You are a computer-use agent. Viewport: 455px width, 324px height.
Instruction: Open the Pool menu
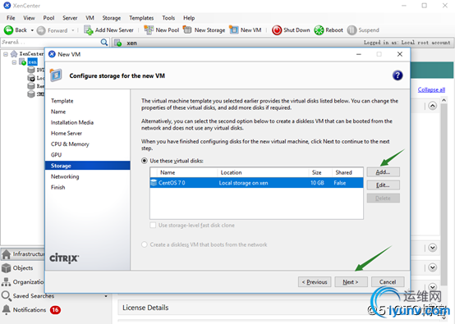coord(48,18)
